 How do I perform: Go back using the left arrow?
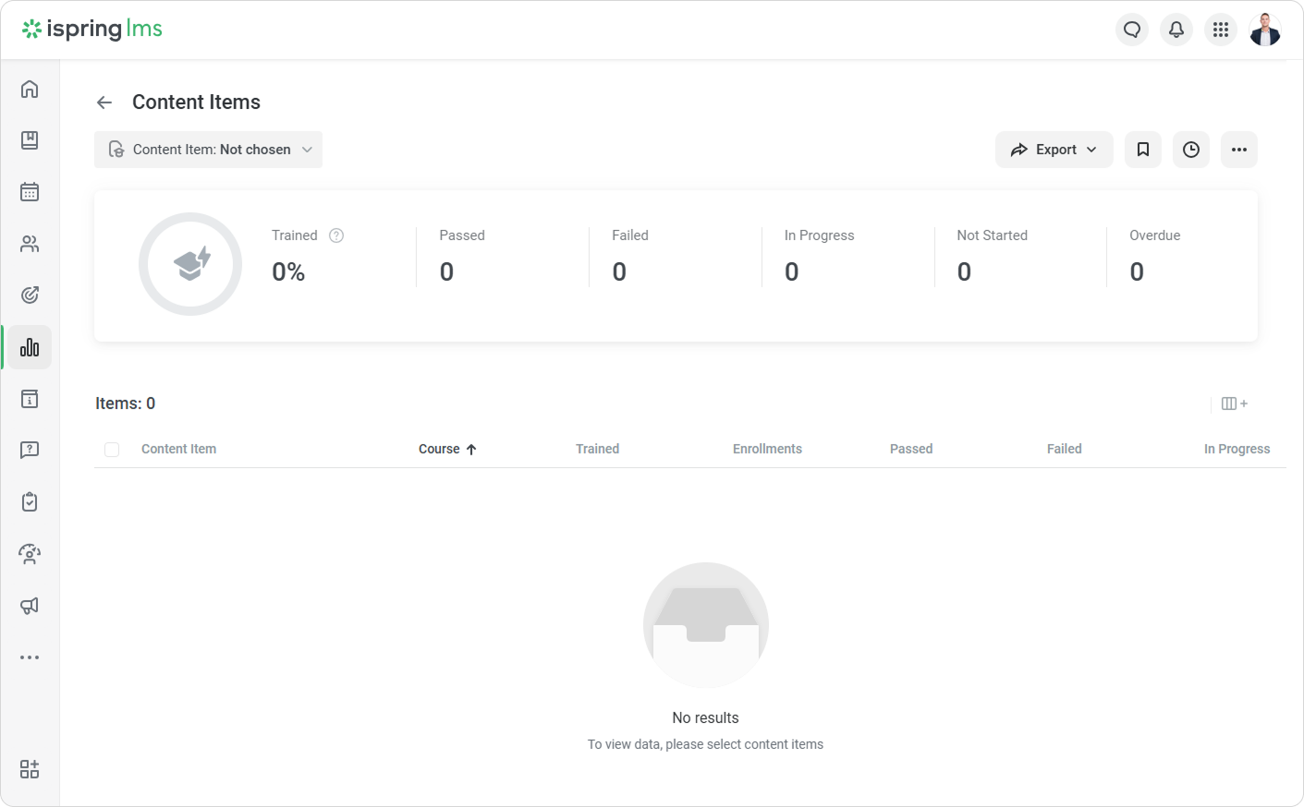104,102
